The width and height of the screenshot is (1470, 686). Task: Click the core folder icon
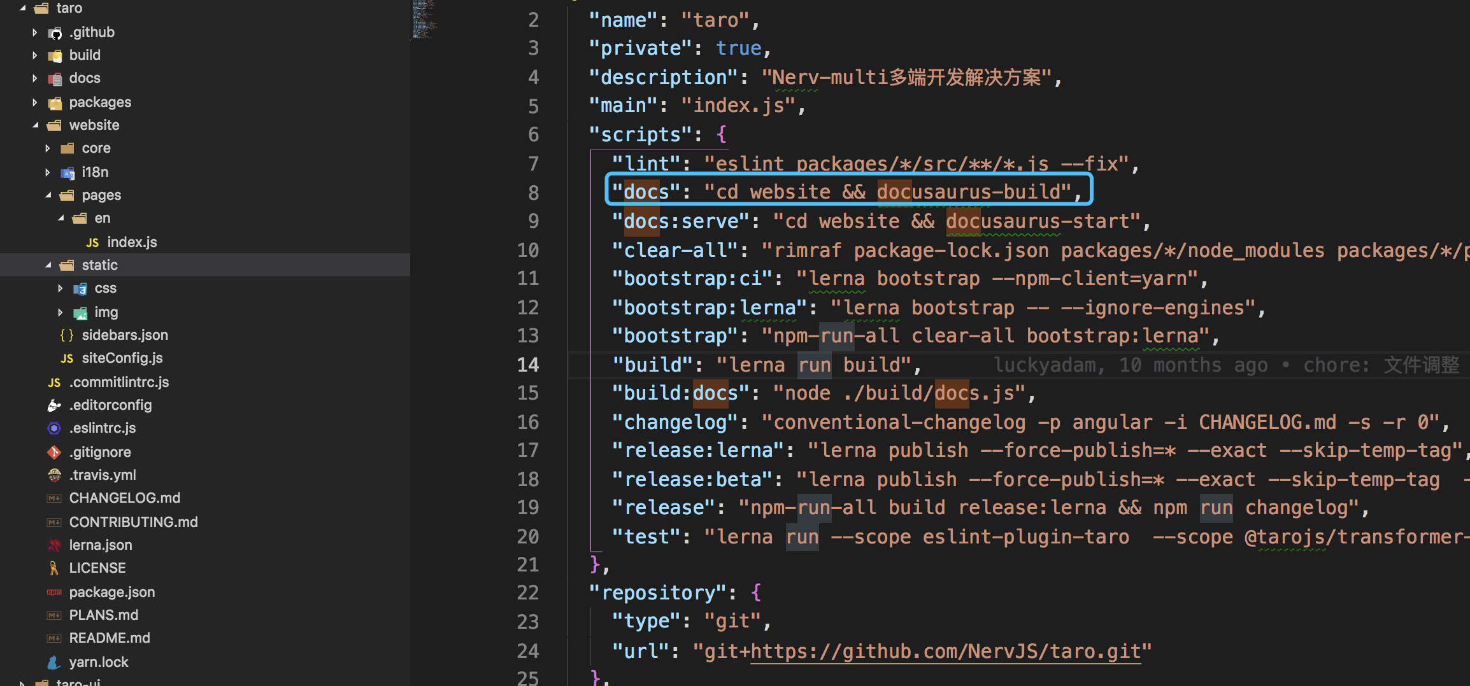68,148
